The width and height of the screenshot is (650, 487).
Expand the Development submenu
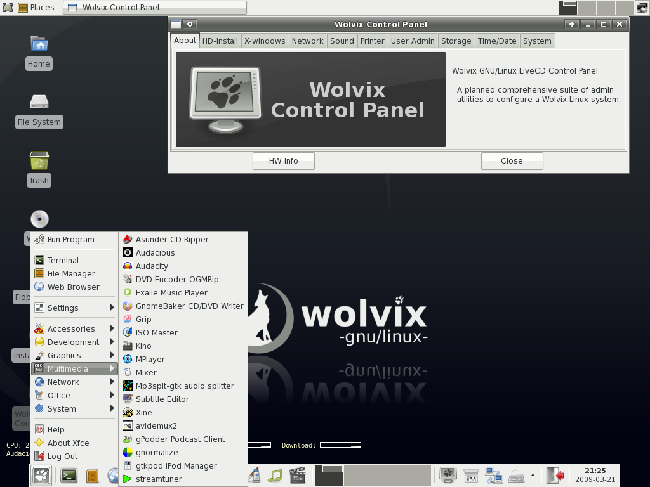pyautogui.click(x=75, y=342)
